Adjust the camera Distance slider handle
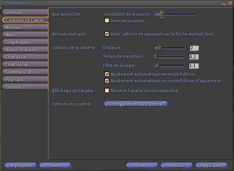Image resolution: width=234 pixels, height=171 pixels. coord(160,48)
